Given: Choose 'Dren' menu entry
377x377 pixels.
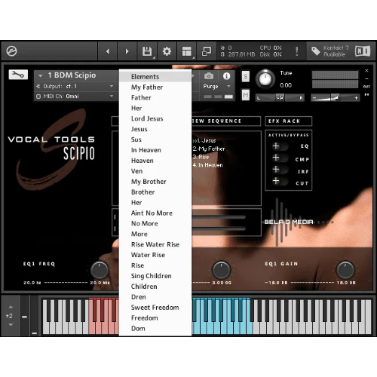Looking at the screenshot, I should point(155,297).
